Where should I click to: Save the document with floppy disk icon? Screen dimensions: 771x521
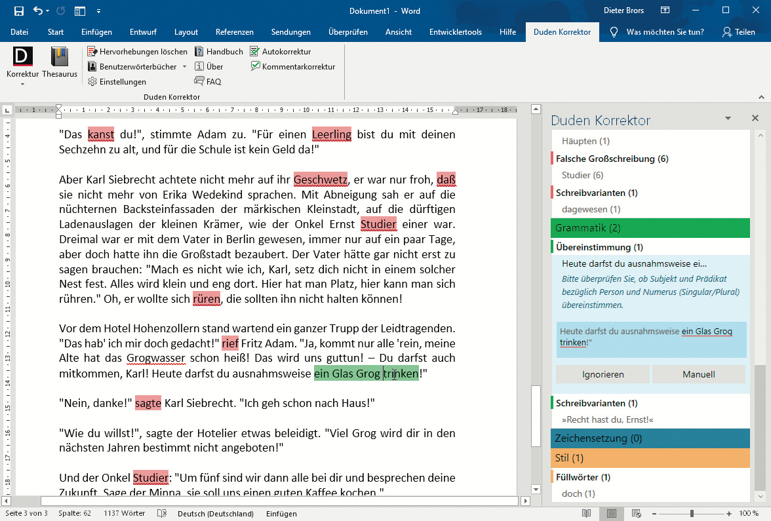18,11
